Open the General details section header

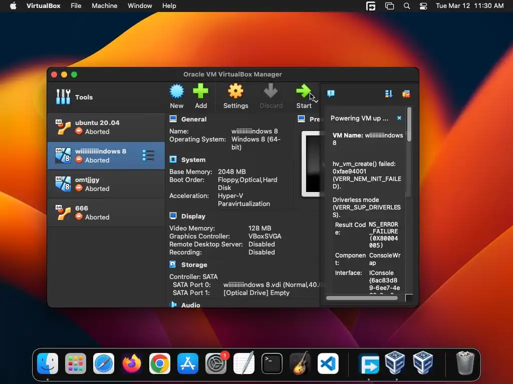tap(194, 119)
